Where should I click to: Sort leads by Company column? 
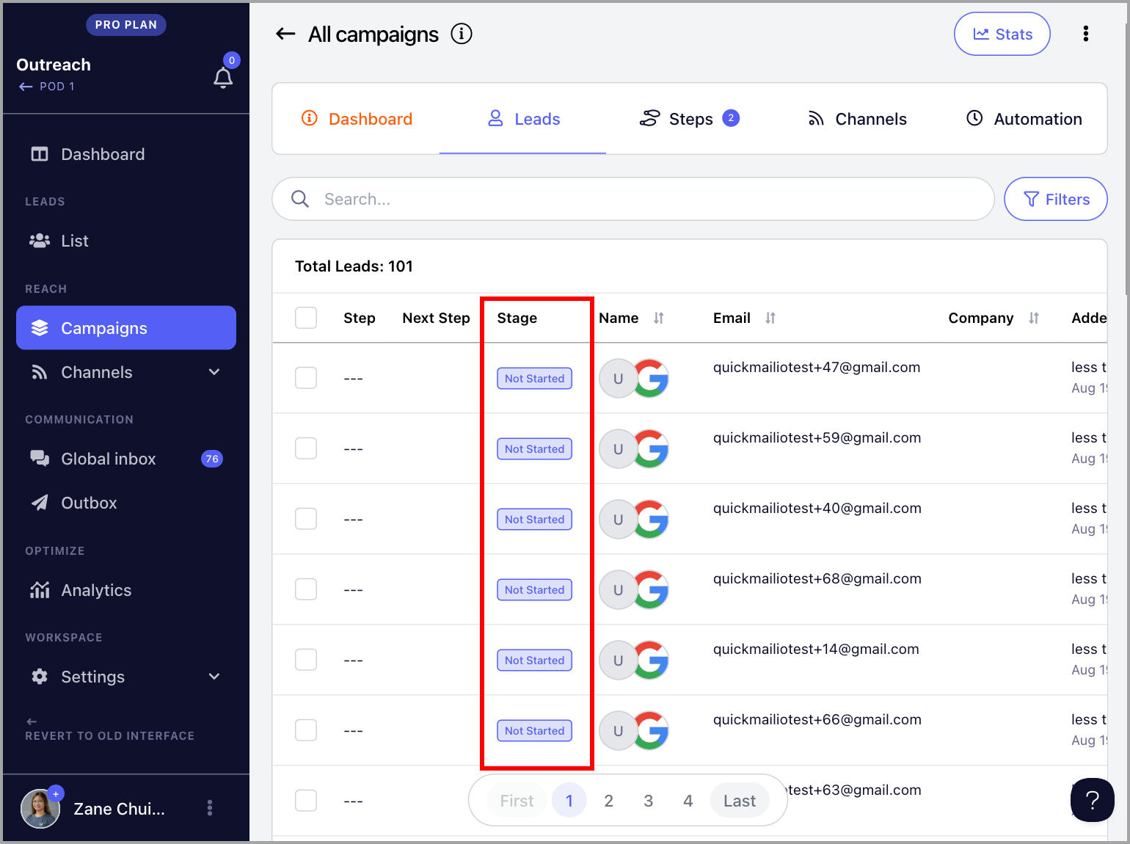pyautogui.click(x=1034, y=318)
